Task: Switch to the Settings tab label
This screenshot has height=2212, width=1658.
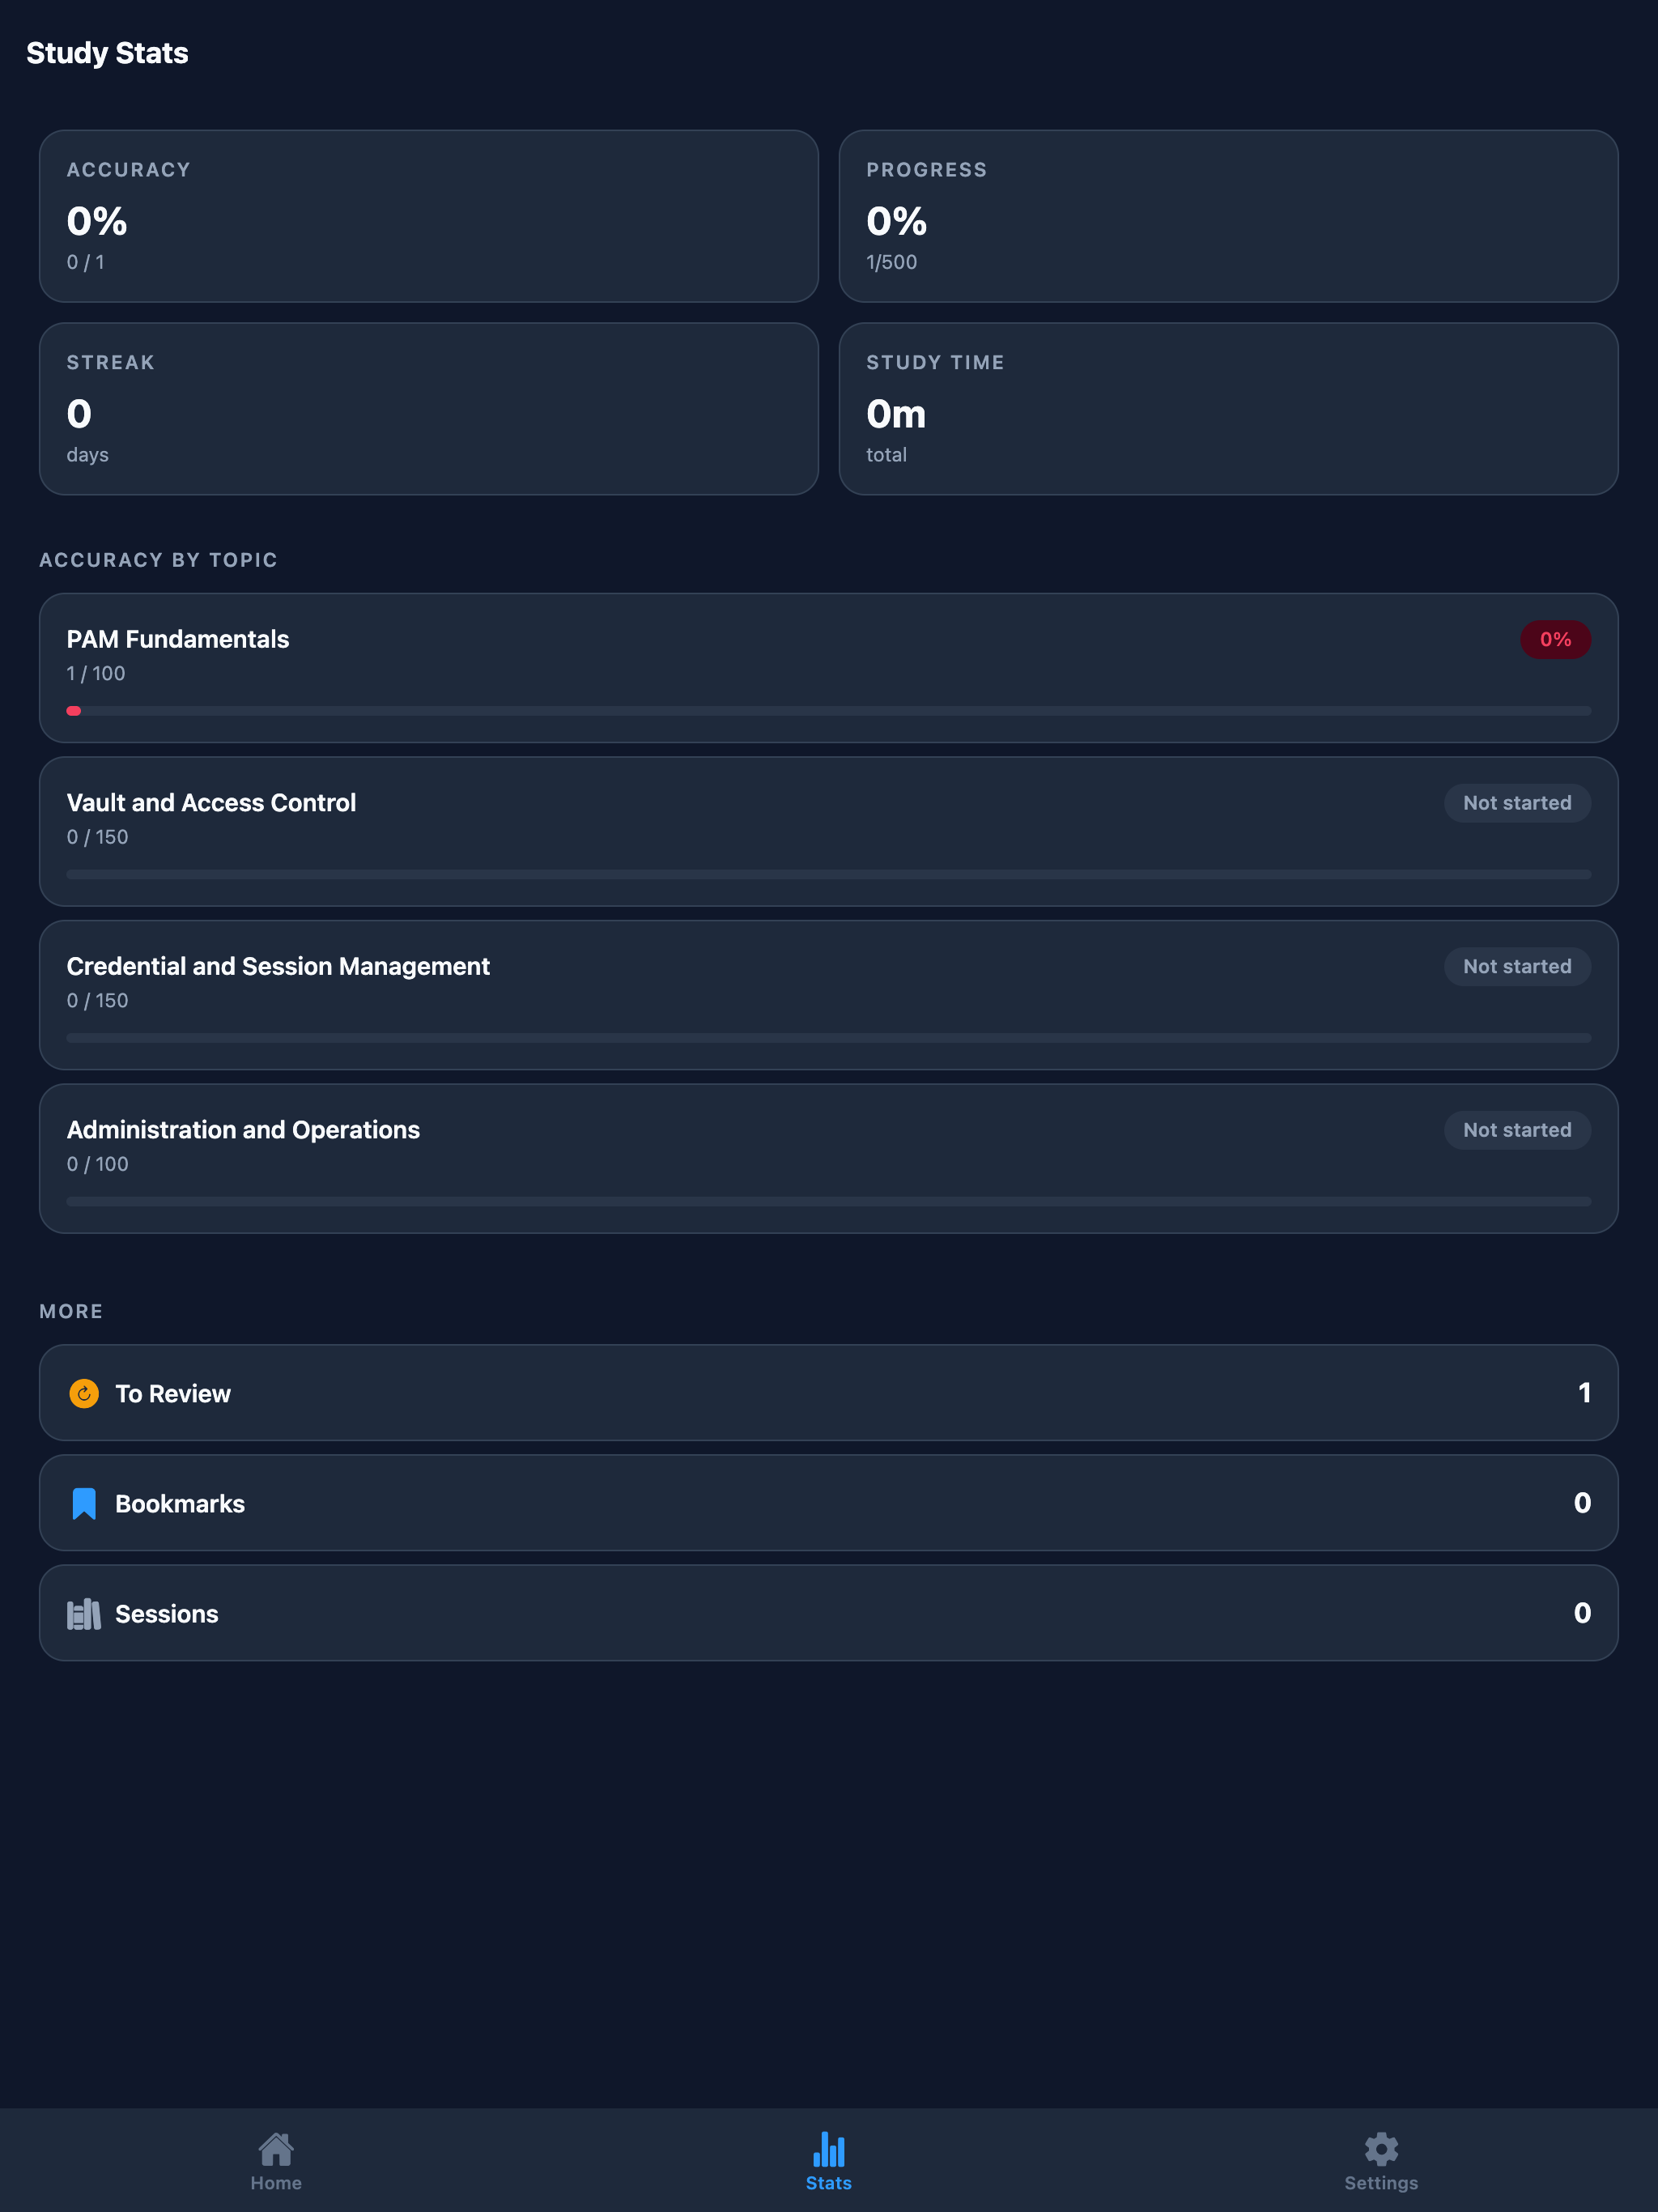Action: [1381, 2183]
